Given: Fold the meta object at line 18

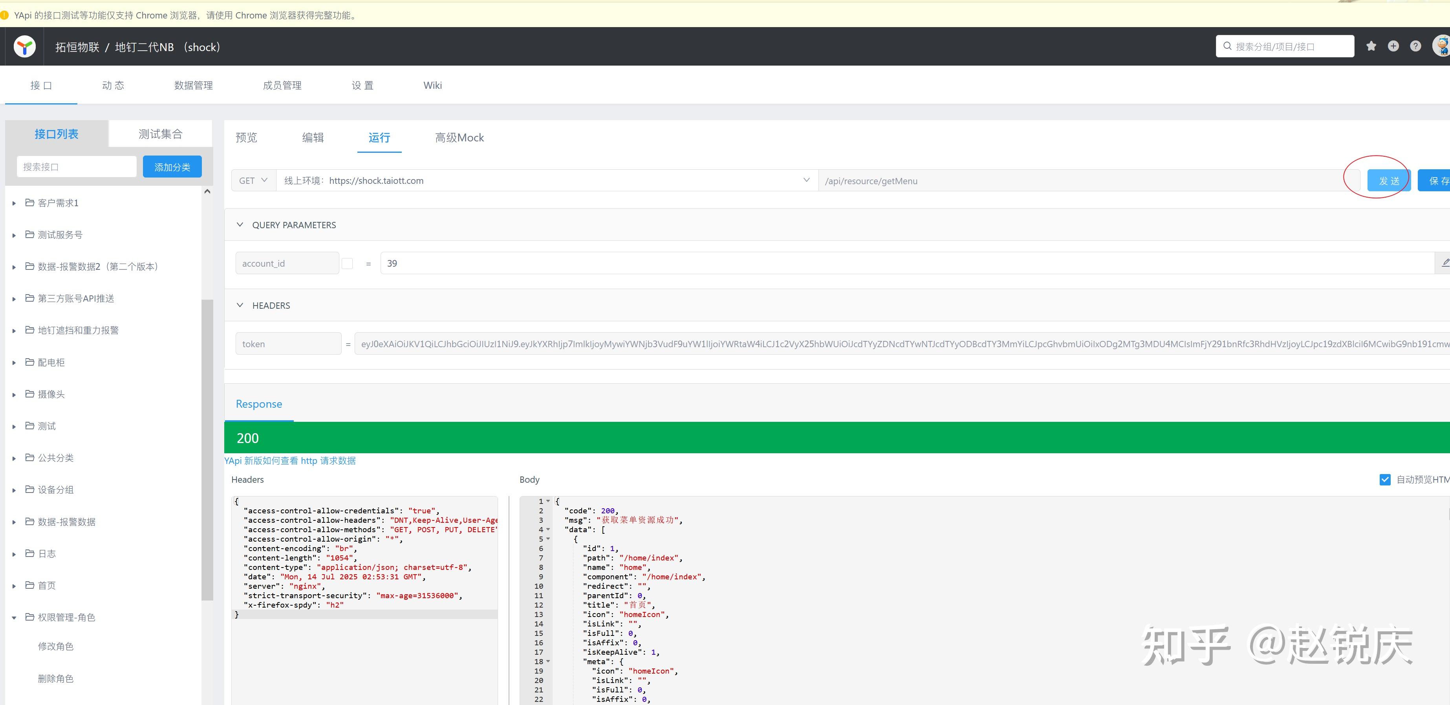Looking at the screenshot, I should pyautogui.click(x=548, y=662).
